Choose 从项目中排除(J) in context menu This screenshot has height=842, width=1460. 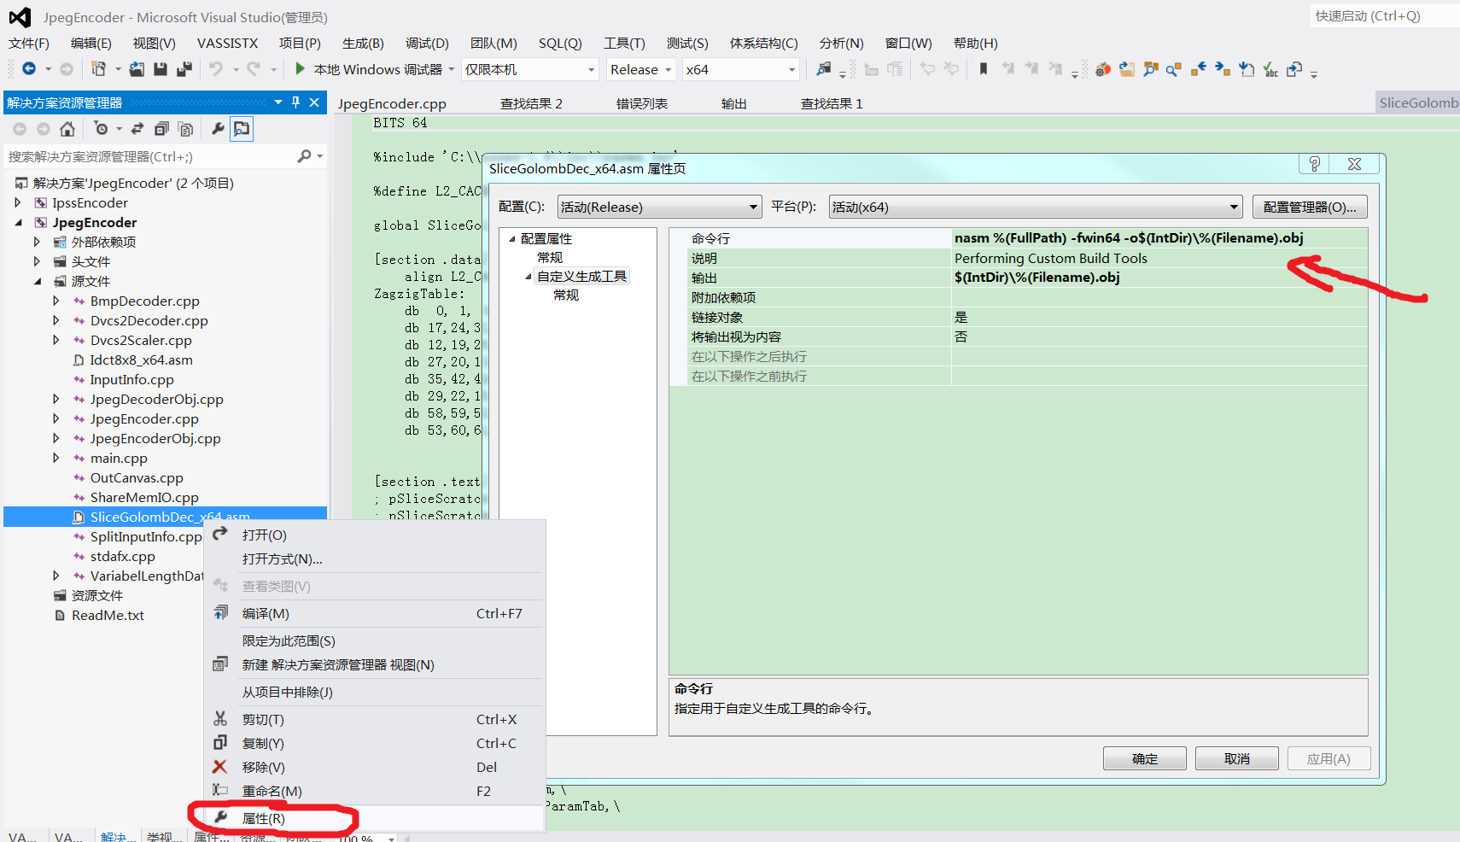click(376, 692)
